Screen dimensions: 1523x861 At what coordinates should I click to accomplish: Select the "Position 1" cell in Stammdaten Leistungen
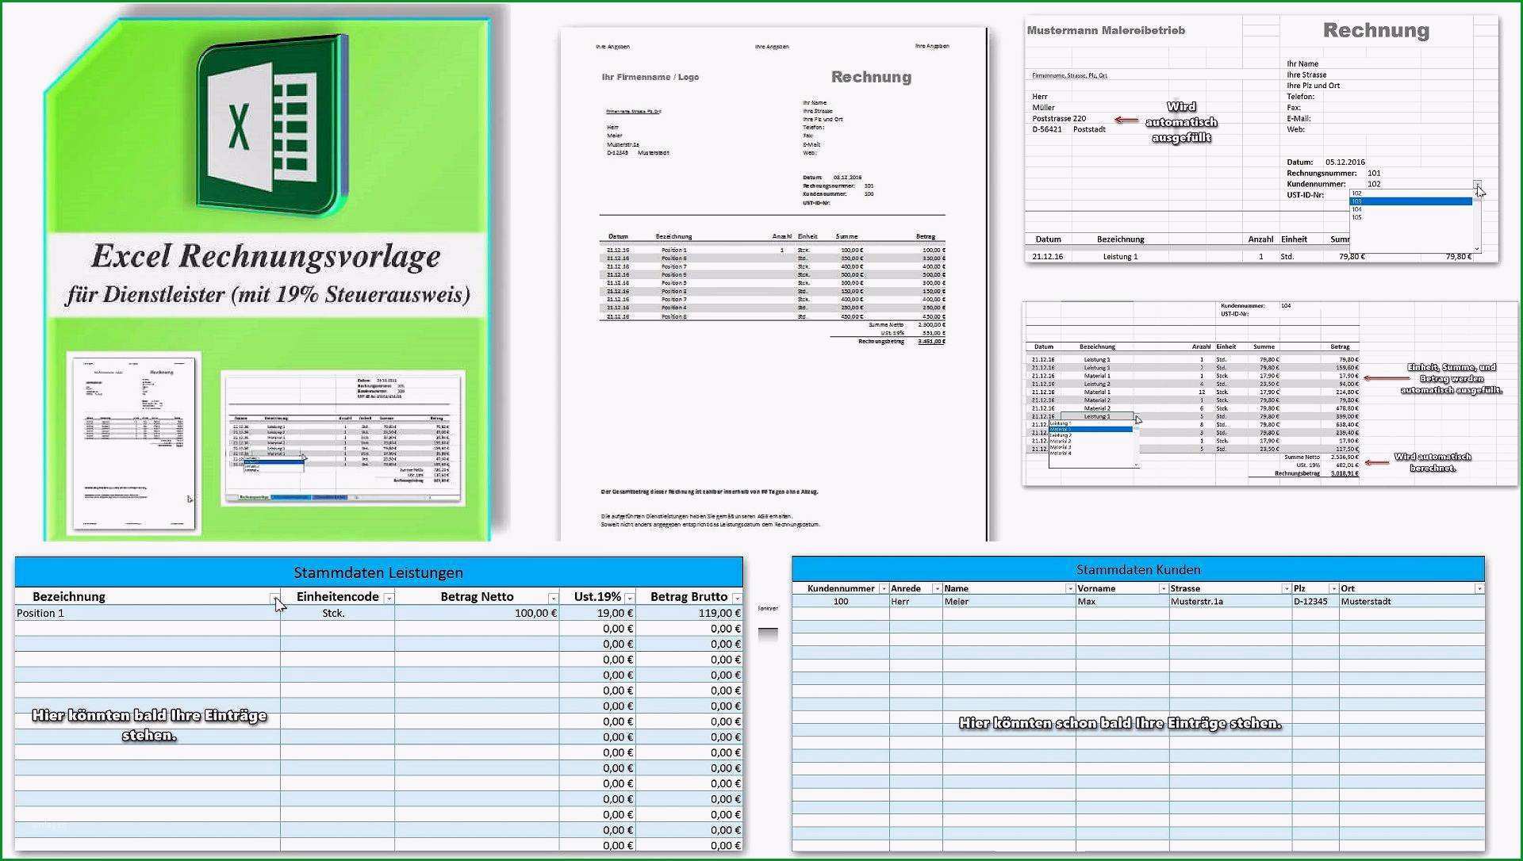[148, 613]
